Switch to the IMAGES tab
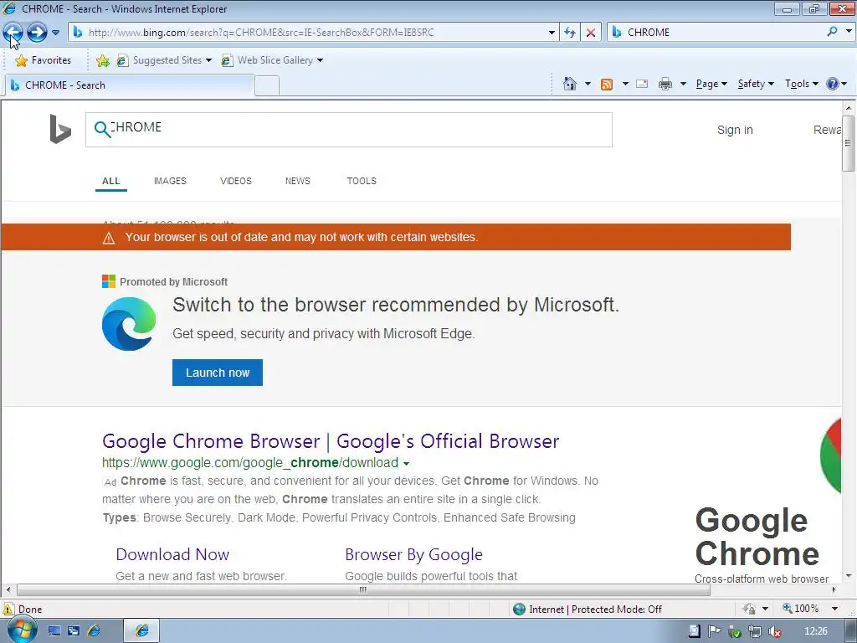 170,181
